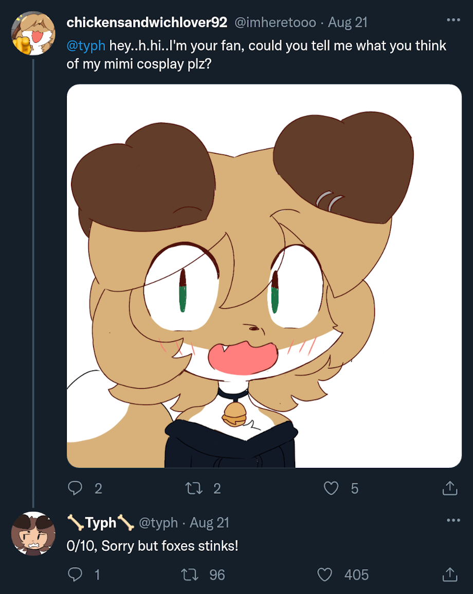Open more options for Typh's reply
Image resolution: width=473 pixels, height=594 pixels.
point(453,520)
